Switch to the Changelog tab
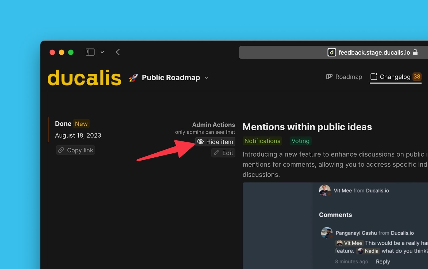 pyautogui.click(x=395, y=77)
